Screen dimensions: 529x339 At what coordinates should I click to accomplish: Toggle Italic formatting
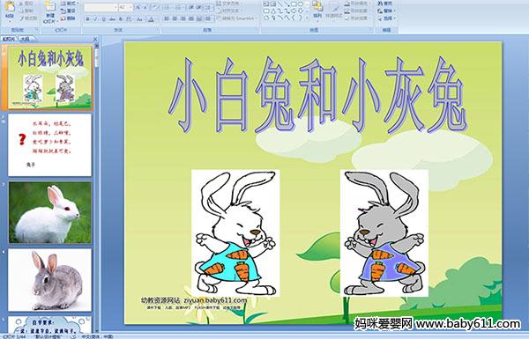(x=95, y=19)
